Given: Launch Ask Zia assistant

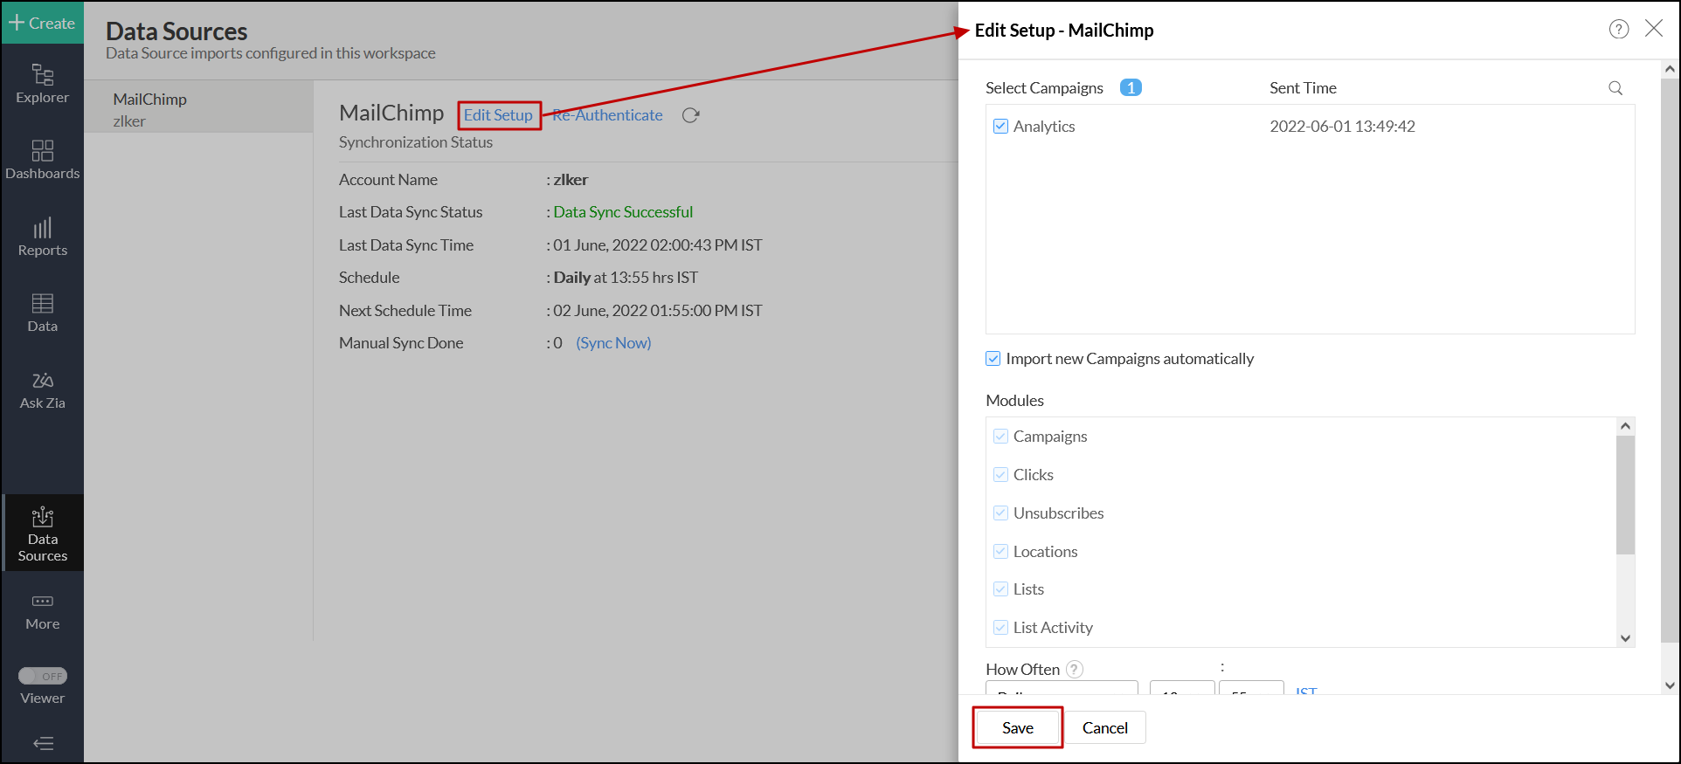Looking at the screenshot, I should point(42,389).
